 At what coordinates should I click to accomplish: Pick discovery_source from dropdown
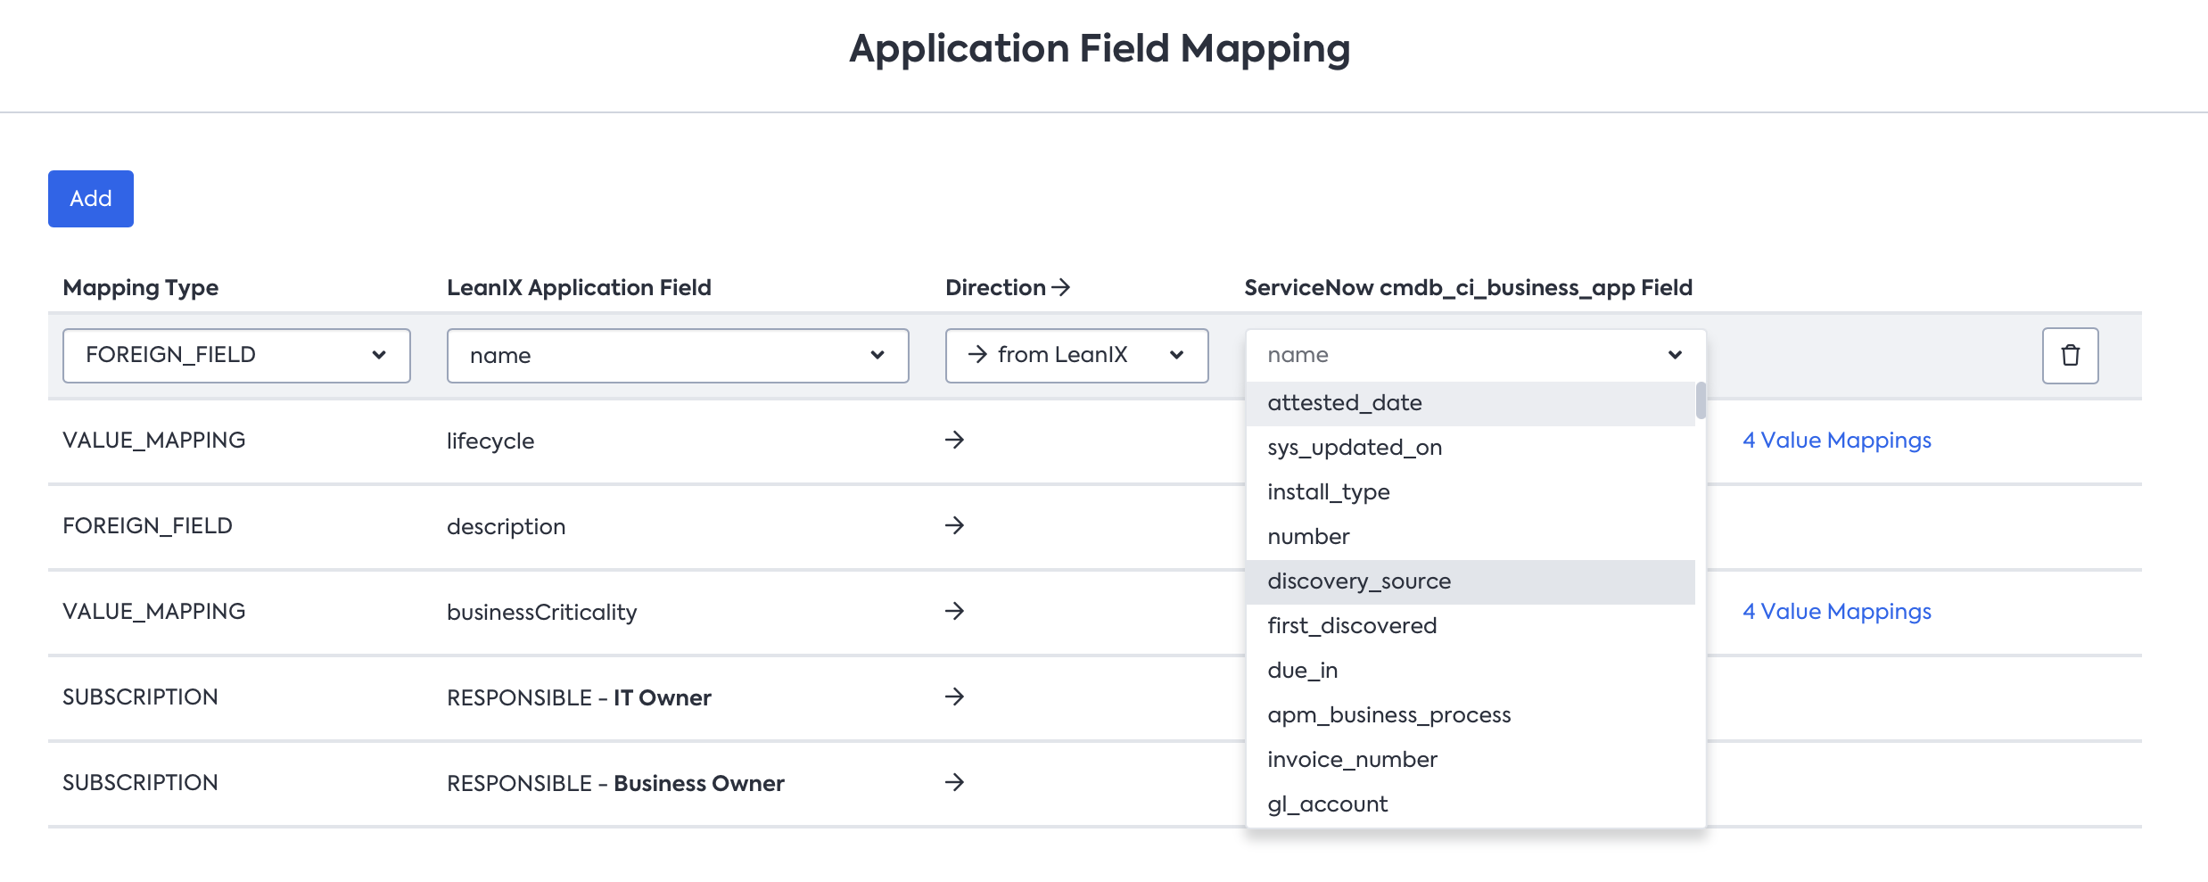click(1471, 581)
